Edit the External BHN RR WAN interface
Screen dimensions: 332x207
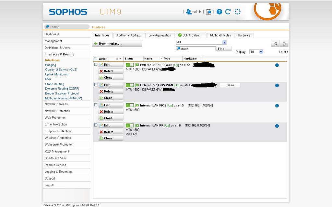click(x=111, y=65)
